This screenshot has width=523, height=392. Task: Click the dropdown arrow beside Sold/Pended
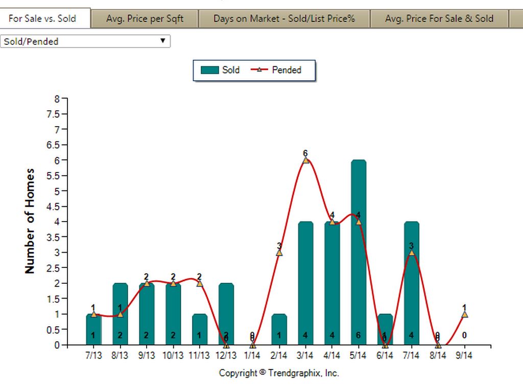click(x=163, y=41)
